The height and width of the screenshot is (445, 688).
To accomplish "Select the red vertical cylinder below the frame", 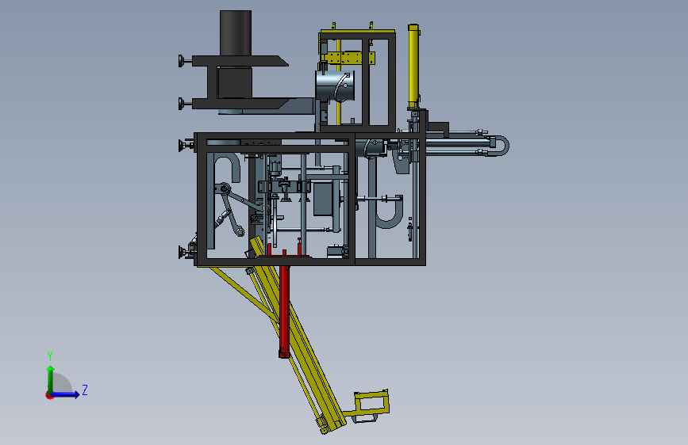I will coord(284,311).
